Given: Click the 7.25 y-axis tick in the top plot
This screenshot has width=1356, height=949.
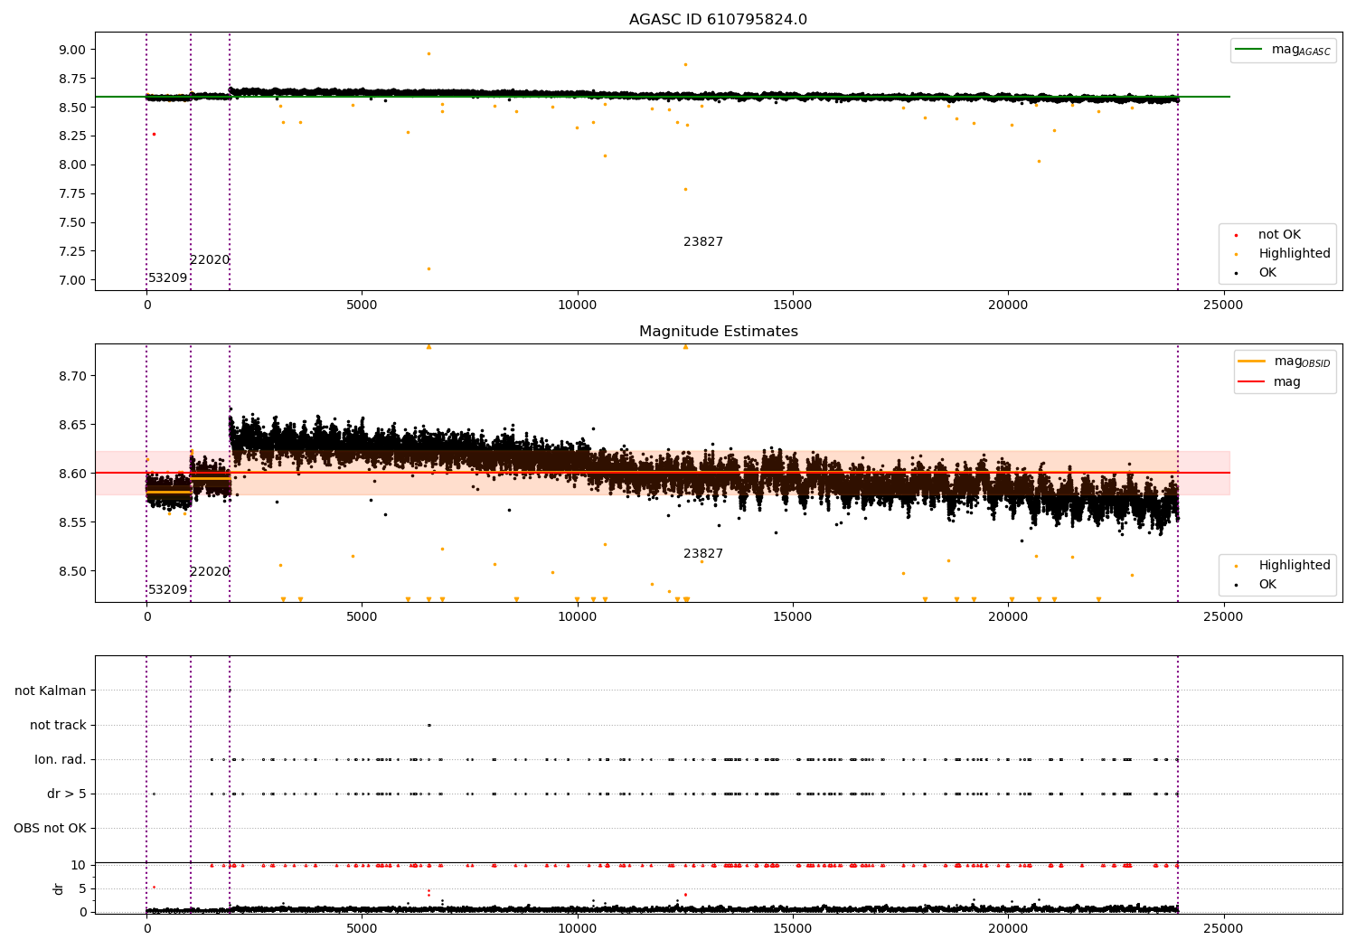Looking at the screenshot, I should pos(72,251).
